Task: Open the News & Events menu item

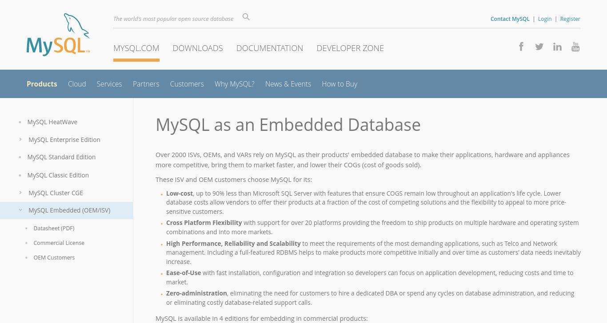Action: click(288, 84)
